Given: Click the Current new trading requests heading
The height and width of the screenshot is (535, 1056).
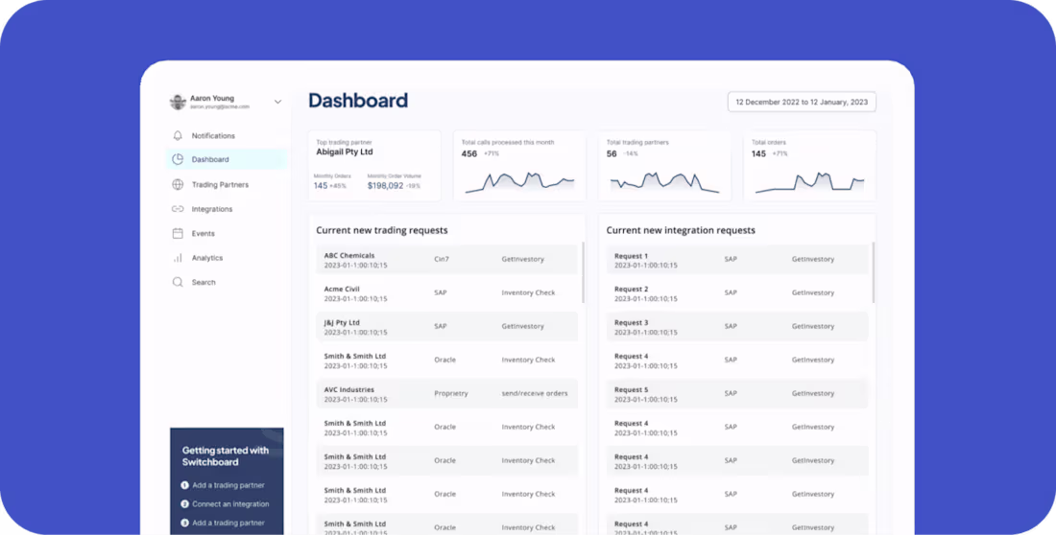Looking at the screenshot, I should point(382,230).
